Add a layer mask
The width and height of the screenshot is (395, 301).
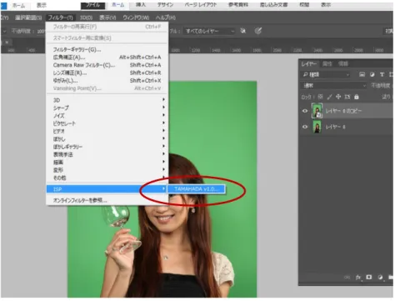[369, 277]
